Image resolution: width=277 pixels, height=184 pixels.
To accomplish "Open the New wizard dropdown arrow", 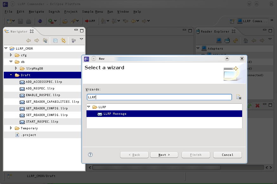I will 14,21.
